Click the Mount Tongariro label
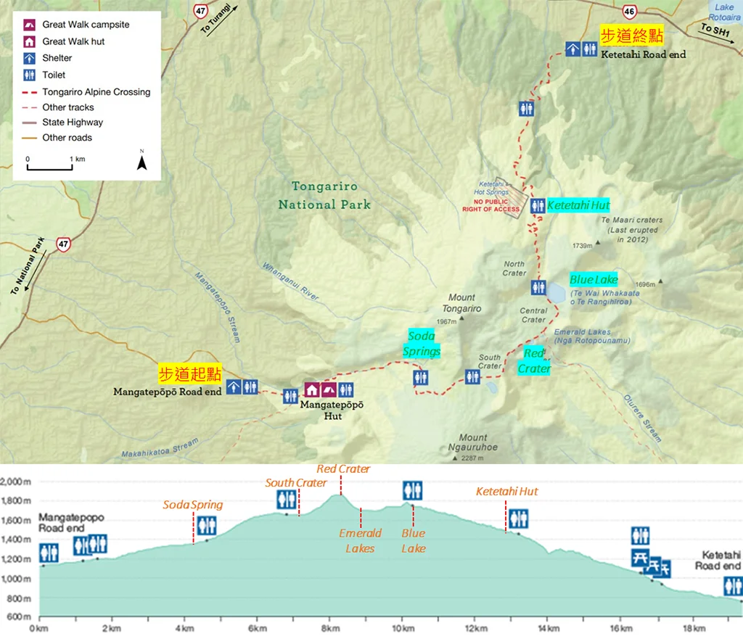This screenshot has height=644, width=743. 461,303
